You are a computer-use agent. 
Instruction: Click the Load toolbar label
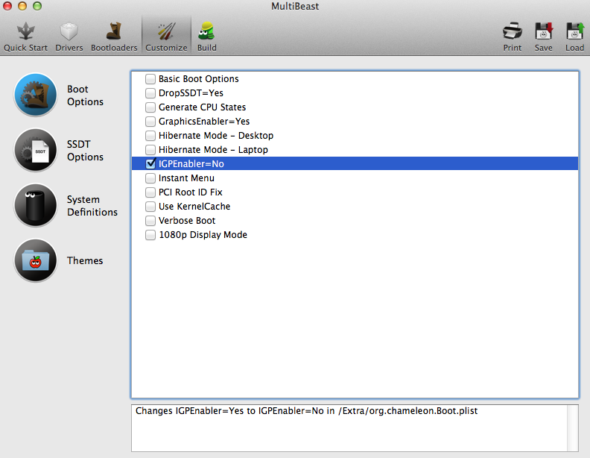(x=574, y=48)
